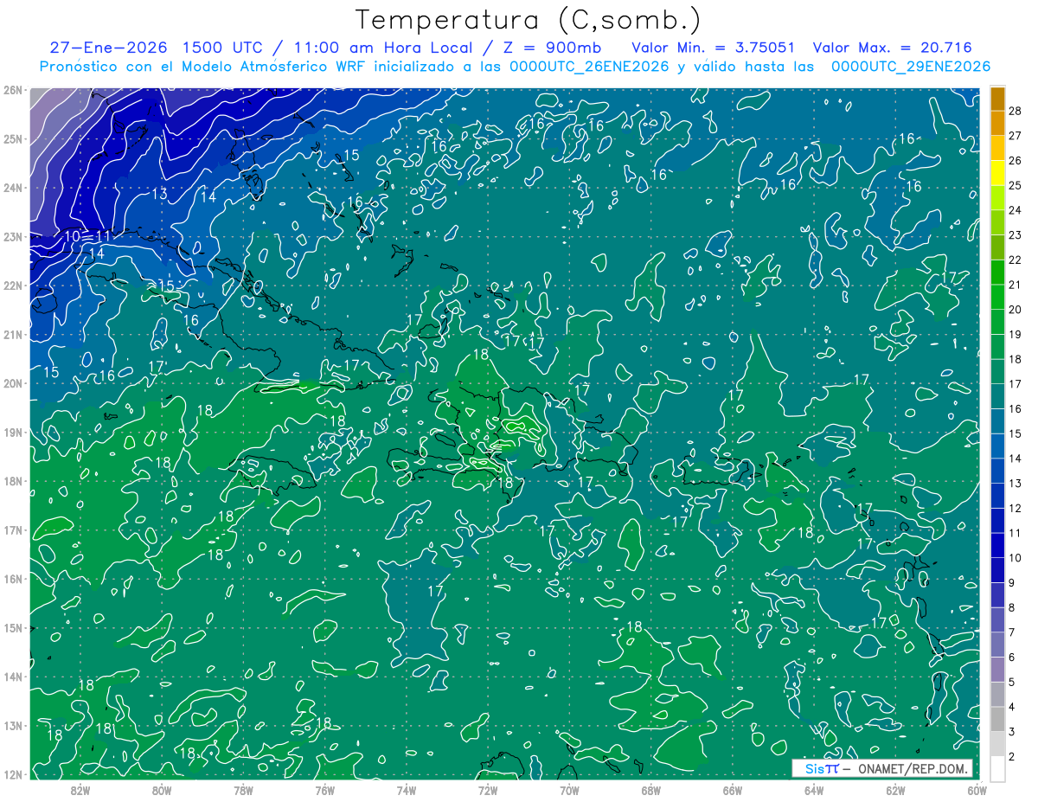1038x802 pixels.
Task: Click the longitude axis label "66W"
Action: coord(733,790)
